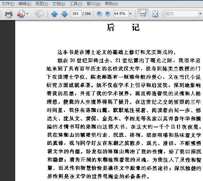
Task: Click the page total text / 266
Action: tap(87, 14)
